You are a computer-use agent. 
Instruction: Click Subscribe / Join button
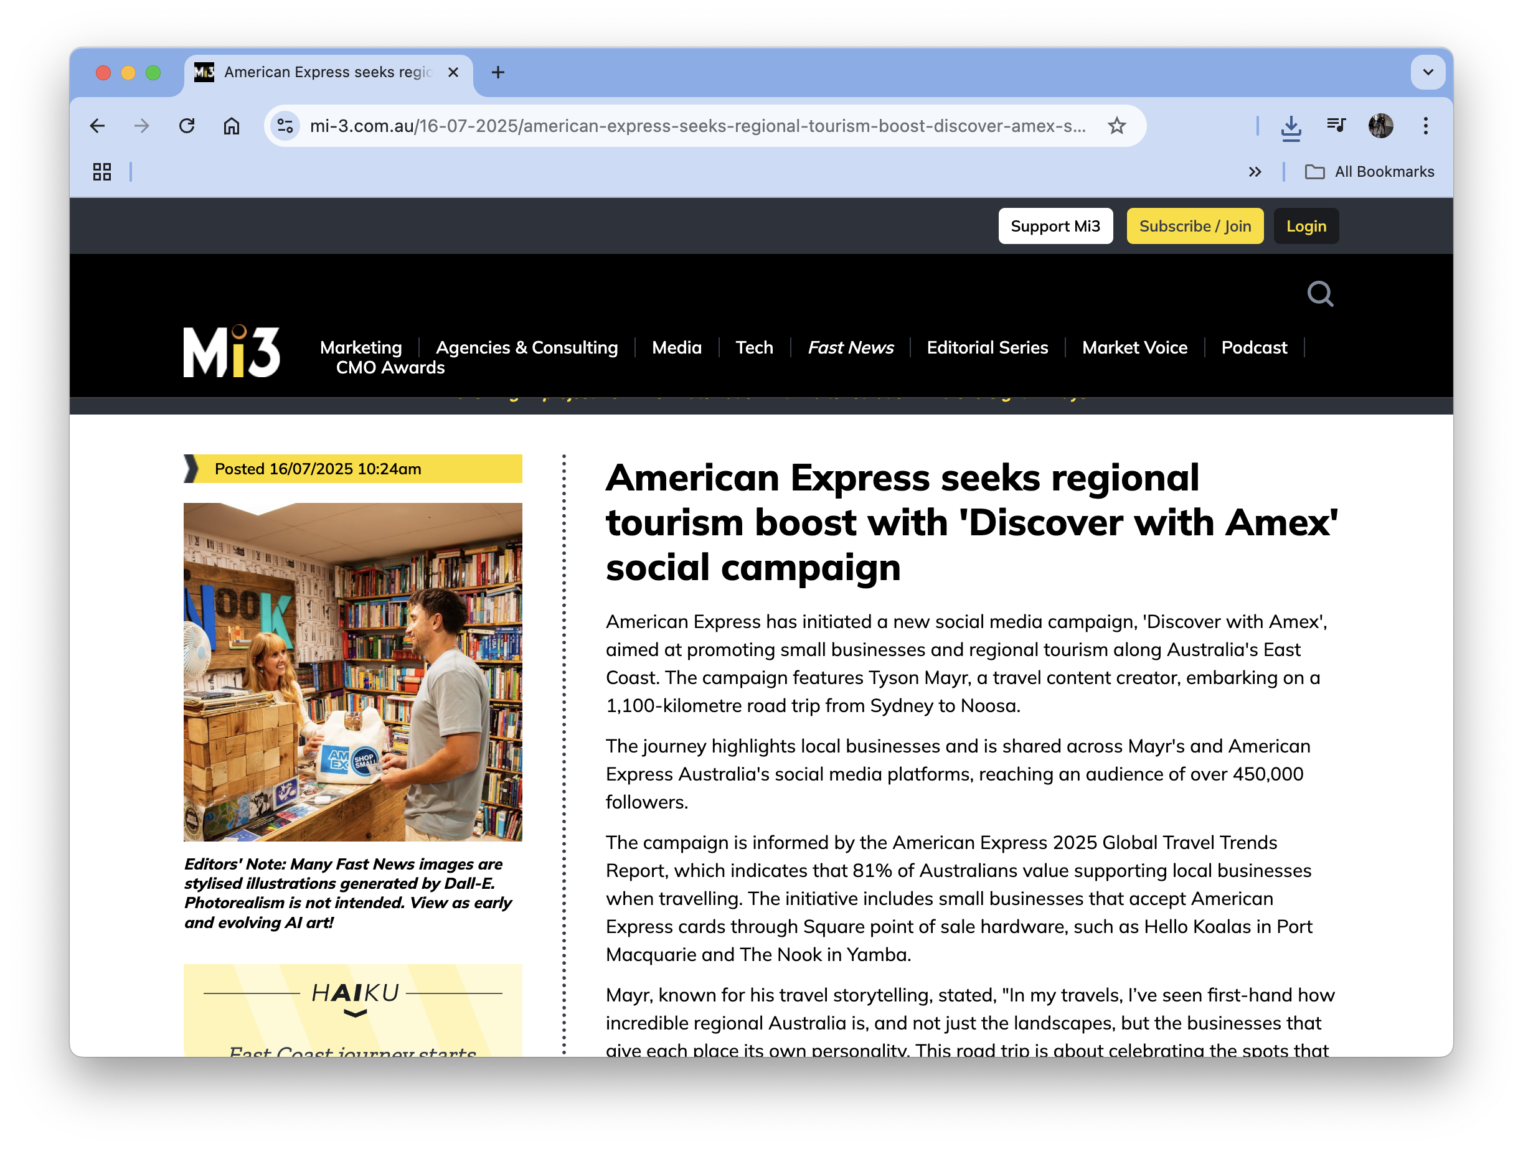(1195, 226)
